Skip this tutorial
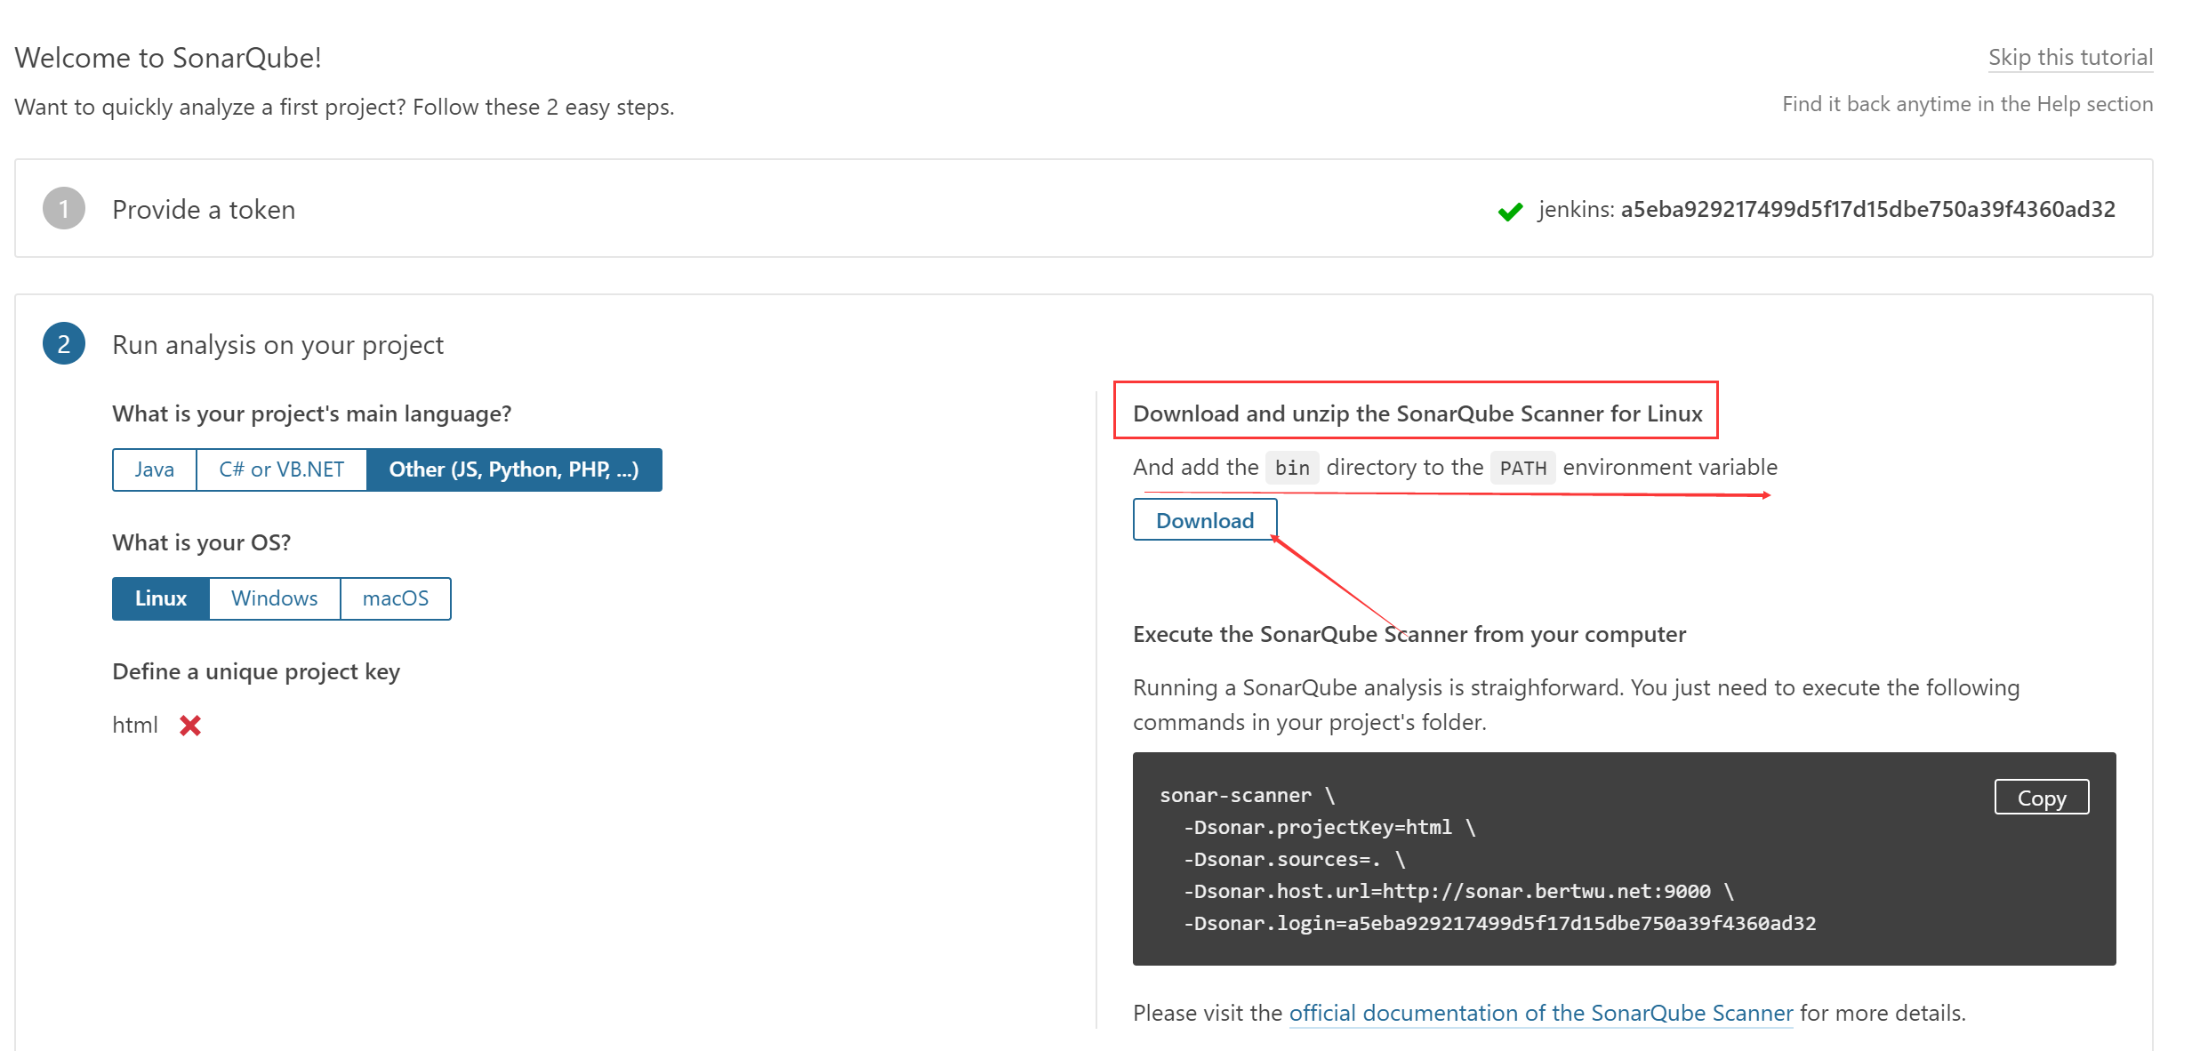The image size is (2200, 1051). 2070,56
